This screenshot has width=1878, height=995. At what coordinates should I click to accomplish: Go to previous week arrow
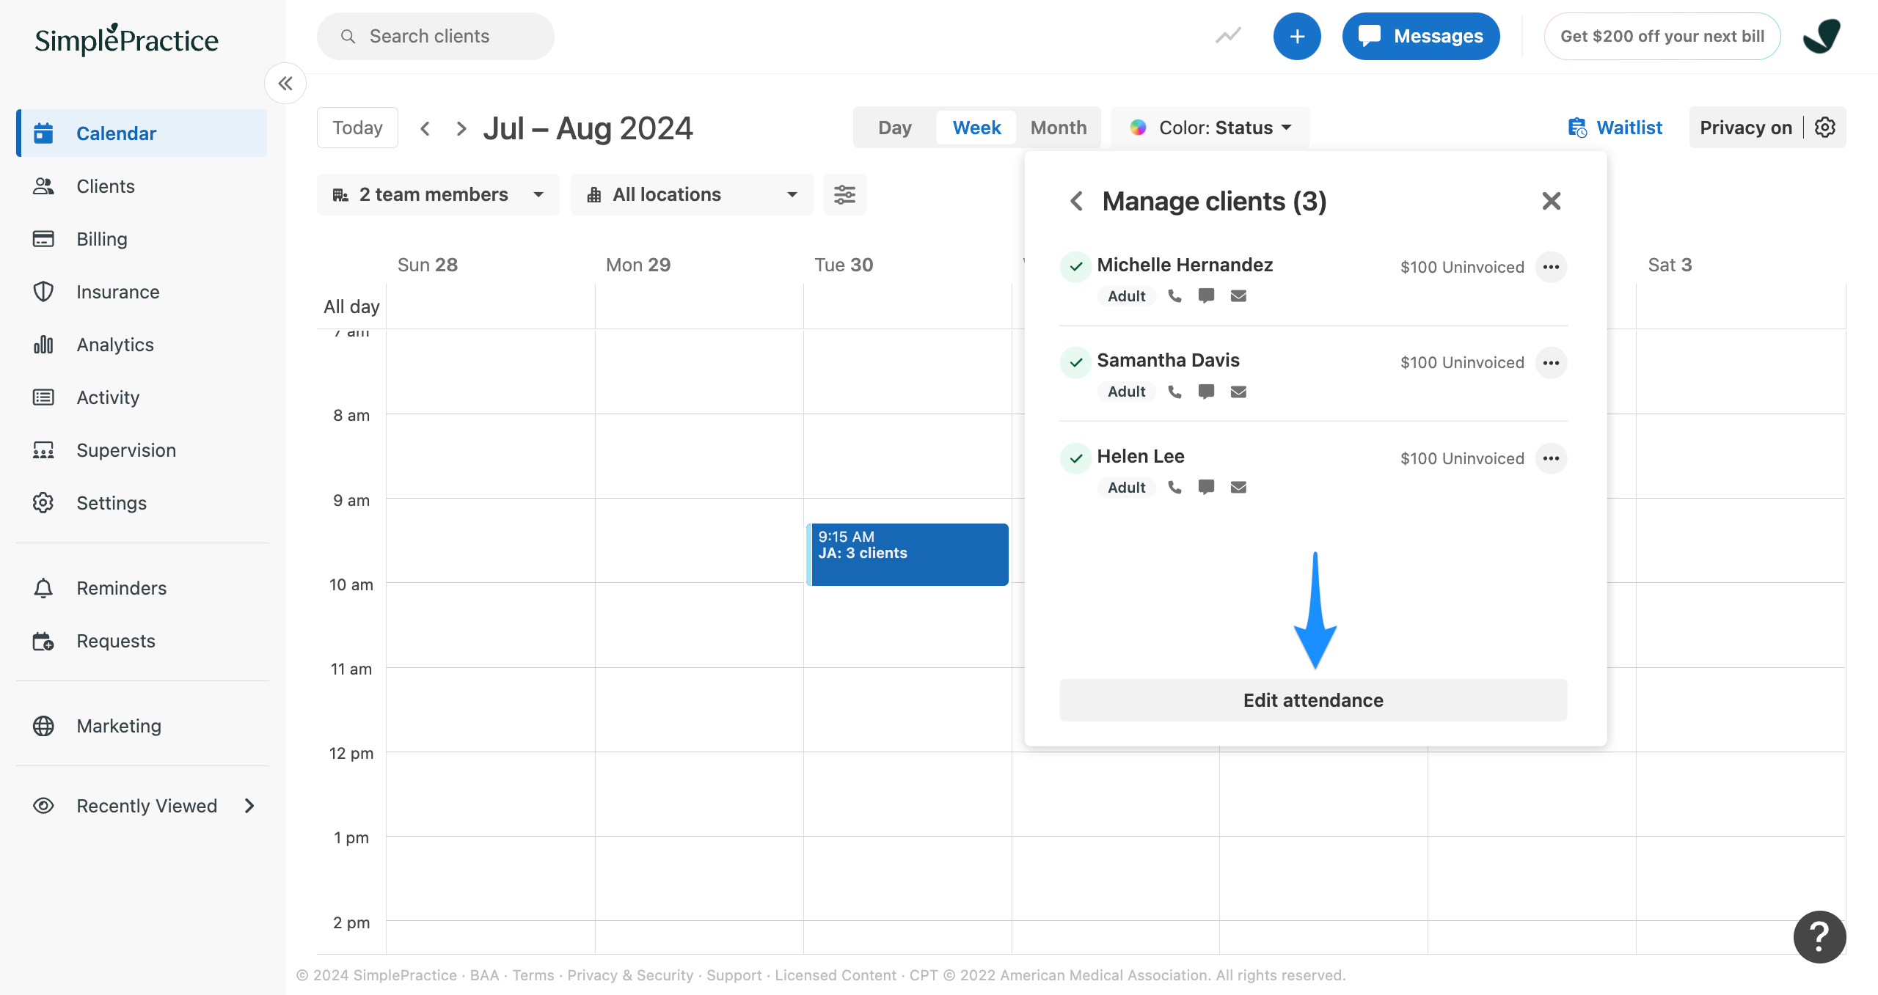pos(425,128)
